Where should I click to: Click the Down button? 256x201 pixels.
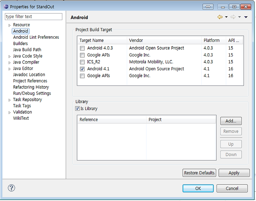[x=231, y=154]
